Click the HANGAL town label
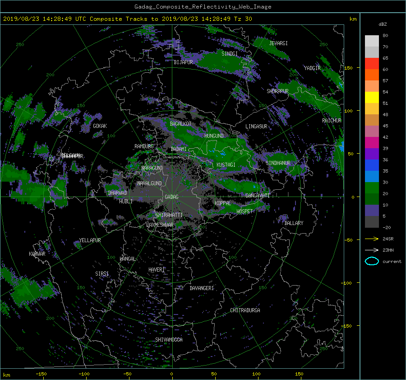Image resolution: width=406 pixels, height=380 pixels. [127, 259]
